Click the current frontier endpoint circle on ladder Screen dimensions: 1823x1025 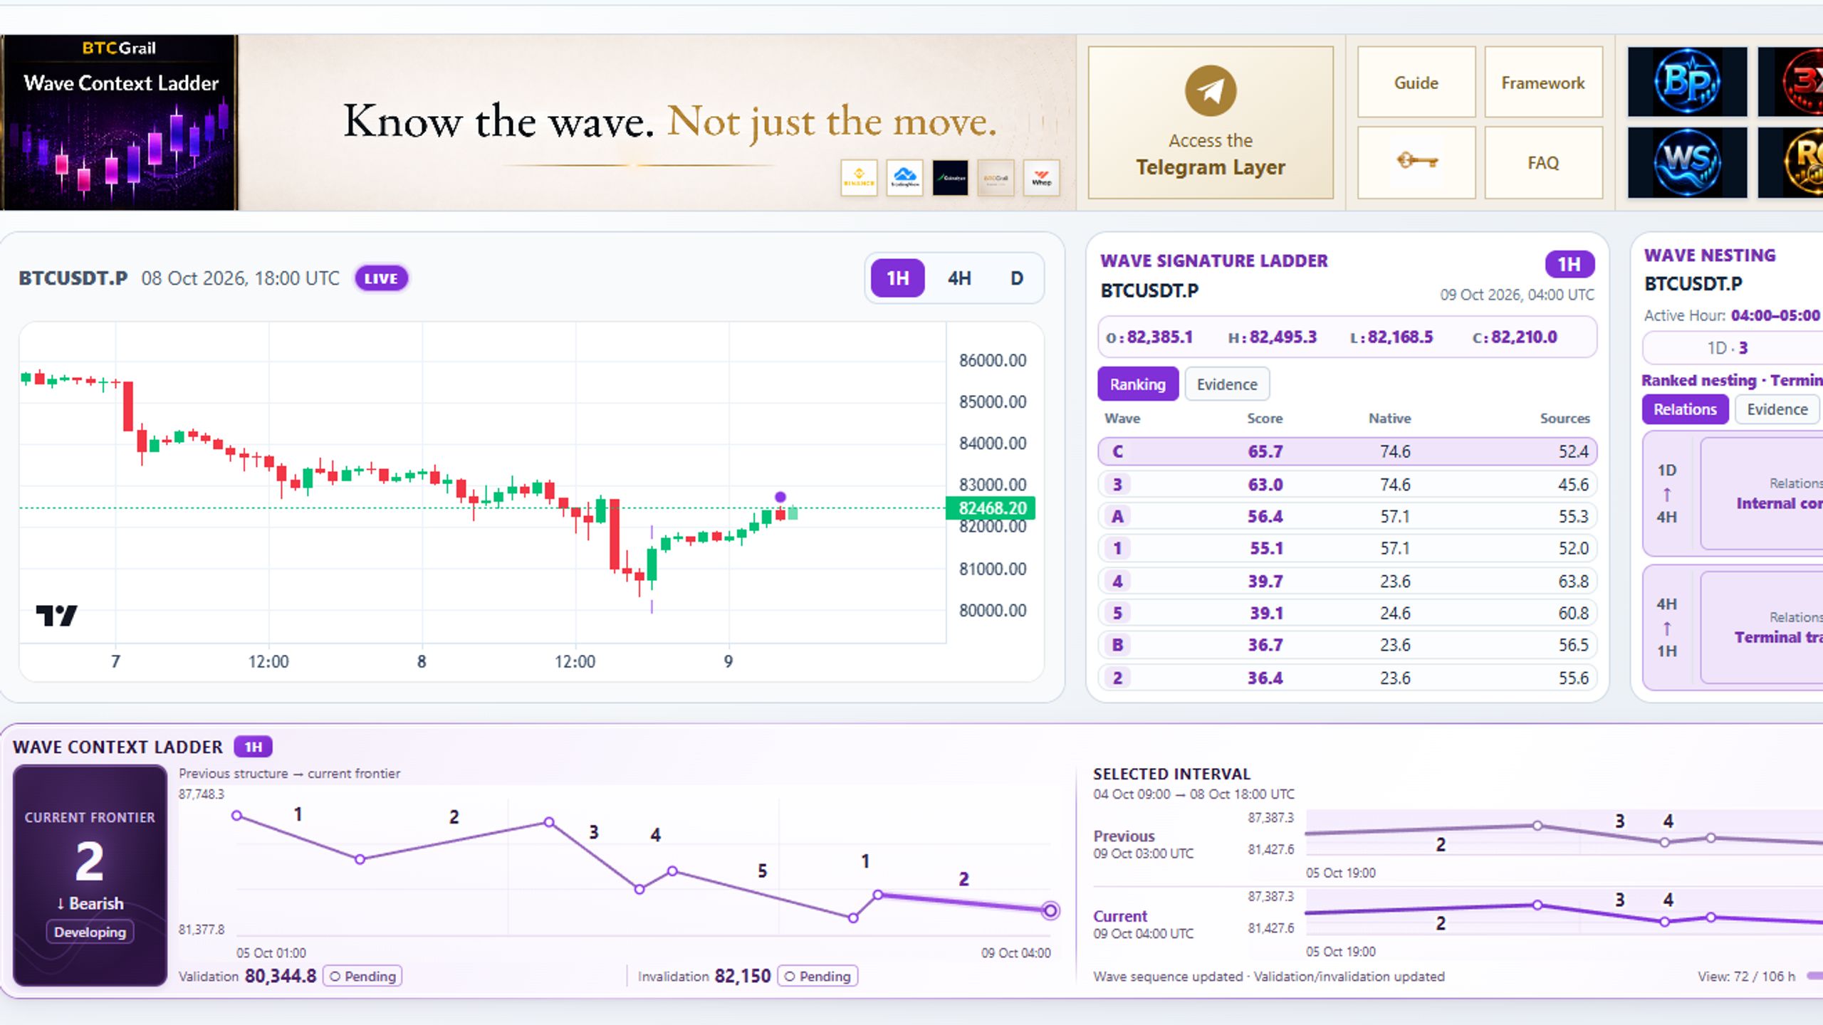coord(1050,910)
